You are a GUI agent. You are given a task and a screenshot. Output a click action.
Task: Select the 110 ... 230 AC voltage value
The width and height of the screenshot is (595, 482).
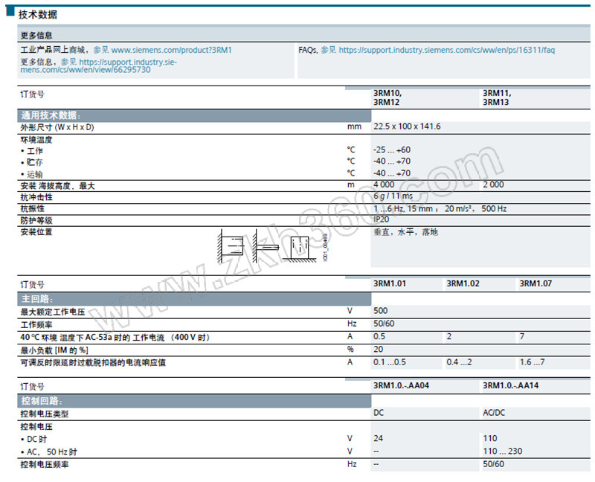(503, 452)
